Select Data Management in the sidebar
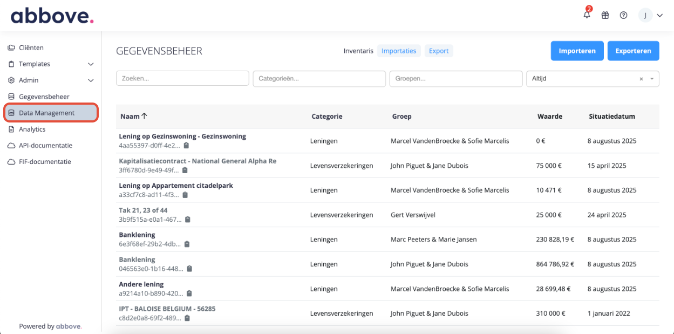Image resolution: width=674 pixels, height=334 pixels. (51, 113)
